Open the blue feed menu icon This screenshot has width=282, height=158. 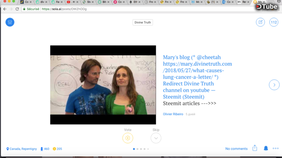pyautogui.click(x=10, y=22)
